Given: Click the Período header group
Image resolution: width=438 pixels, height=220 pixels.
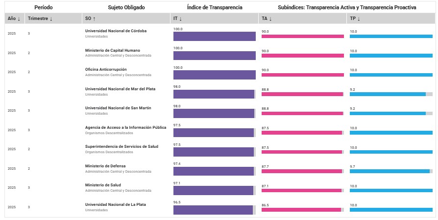Looking at the screenshot, I should pyautogui.click(x=44, y=7).
